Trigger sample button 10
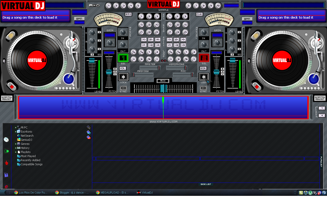327x204 pixels. [x=218, y=6]
